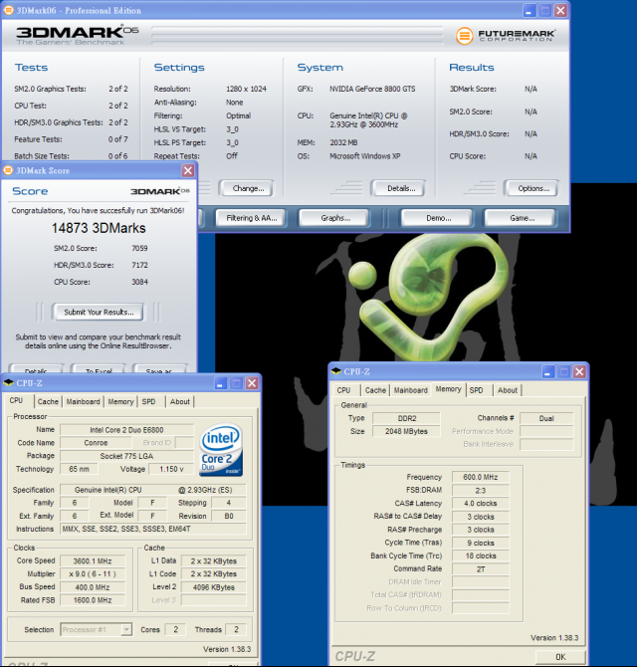Click the Bank Cycle Time 18 clocks value
Image resolution: width=637 pixels, height=667 pixels.
pos(481,556)
